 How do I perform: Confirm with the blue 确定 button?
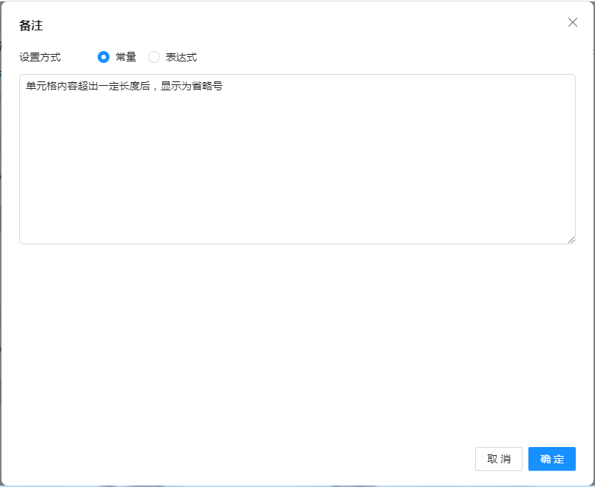[x=551, y=459]
